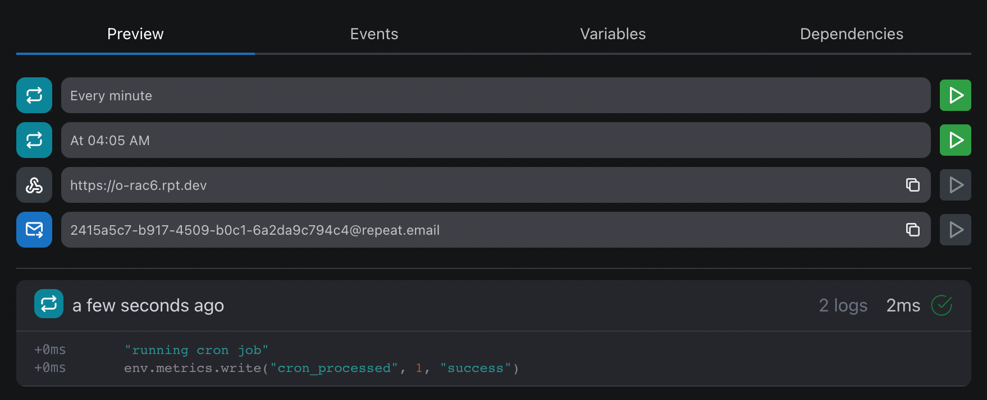
Task: Edit the At 04:05 AM schedule field
Action: tap(496, 140)
